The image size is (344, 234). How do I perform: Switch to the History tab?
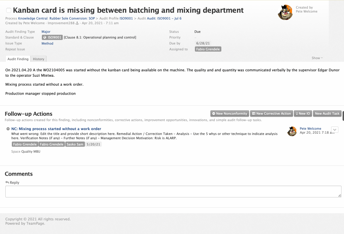tap(39, 59)
